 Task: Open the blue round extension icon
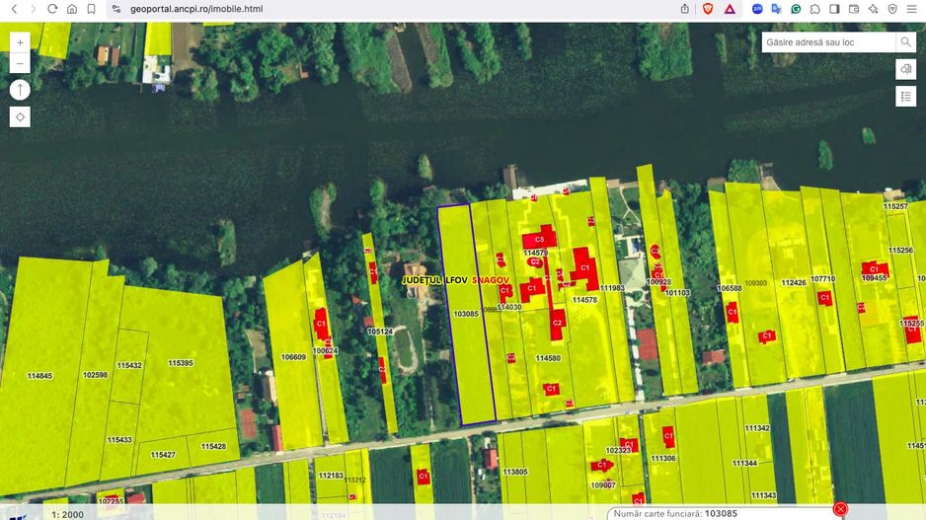point(757,9)
